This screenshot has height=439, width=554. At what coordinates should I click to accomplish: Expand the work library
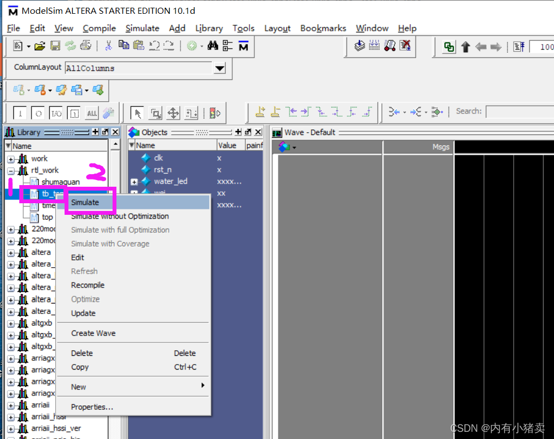click(x=11, y=159)
